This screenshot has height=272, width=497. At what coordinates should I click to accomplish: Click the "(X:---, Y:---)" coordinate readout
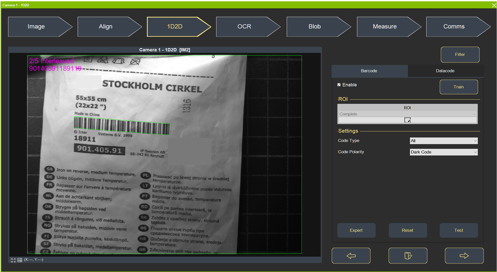pos(34,260)
